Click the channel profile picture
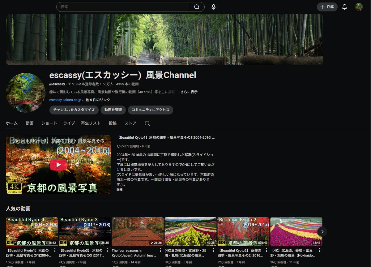 tap(26, 93)
